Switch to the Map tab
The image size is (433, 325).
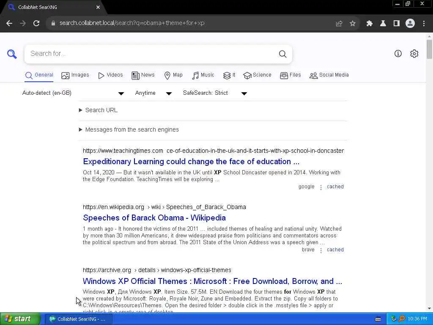173,75
